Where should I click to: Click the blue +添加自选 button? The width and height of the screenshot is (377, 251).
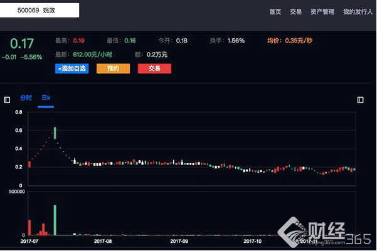72,69
